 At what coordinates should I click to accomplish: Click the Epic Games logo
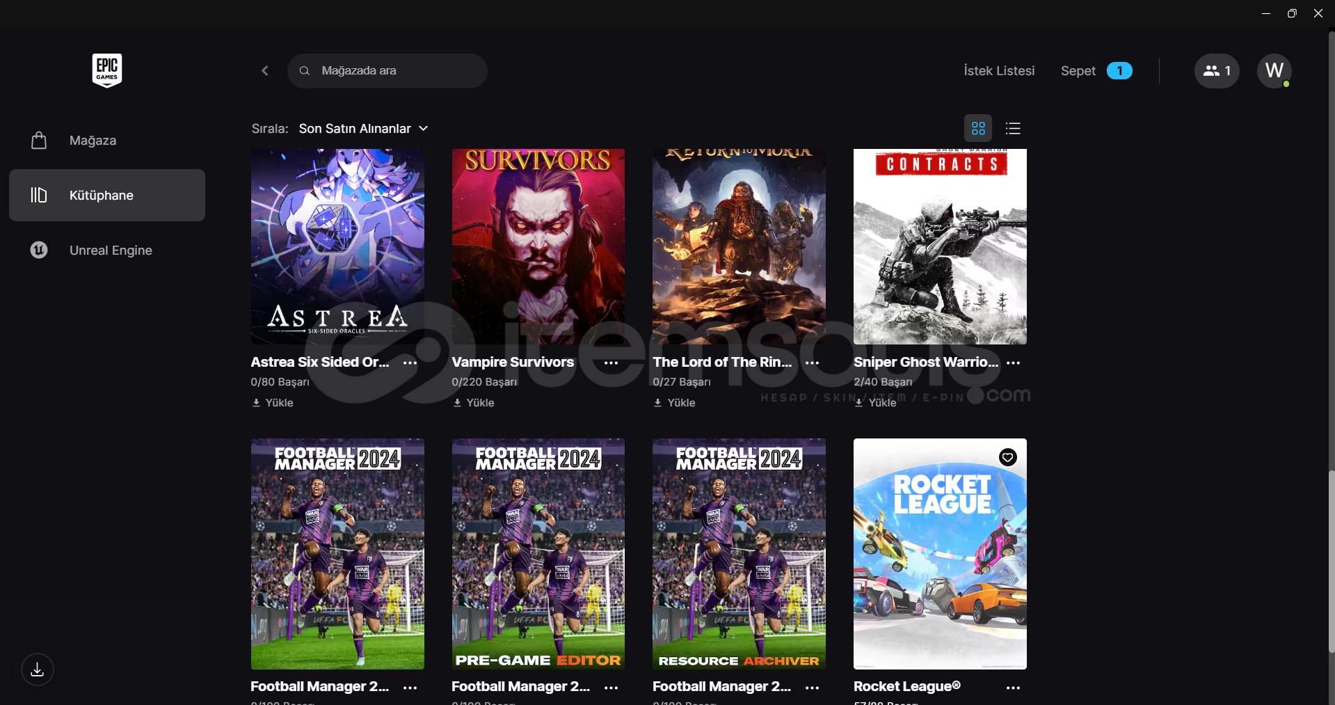[x=107, y=70]
